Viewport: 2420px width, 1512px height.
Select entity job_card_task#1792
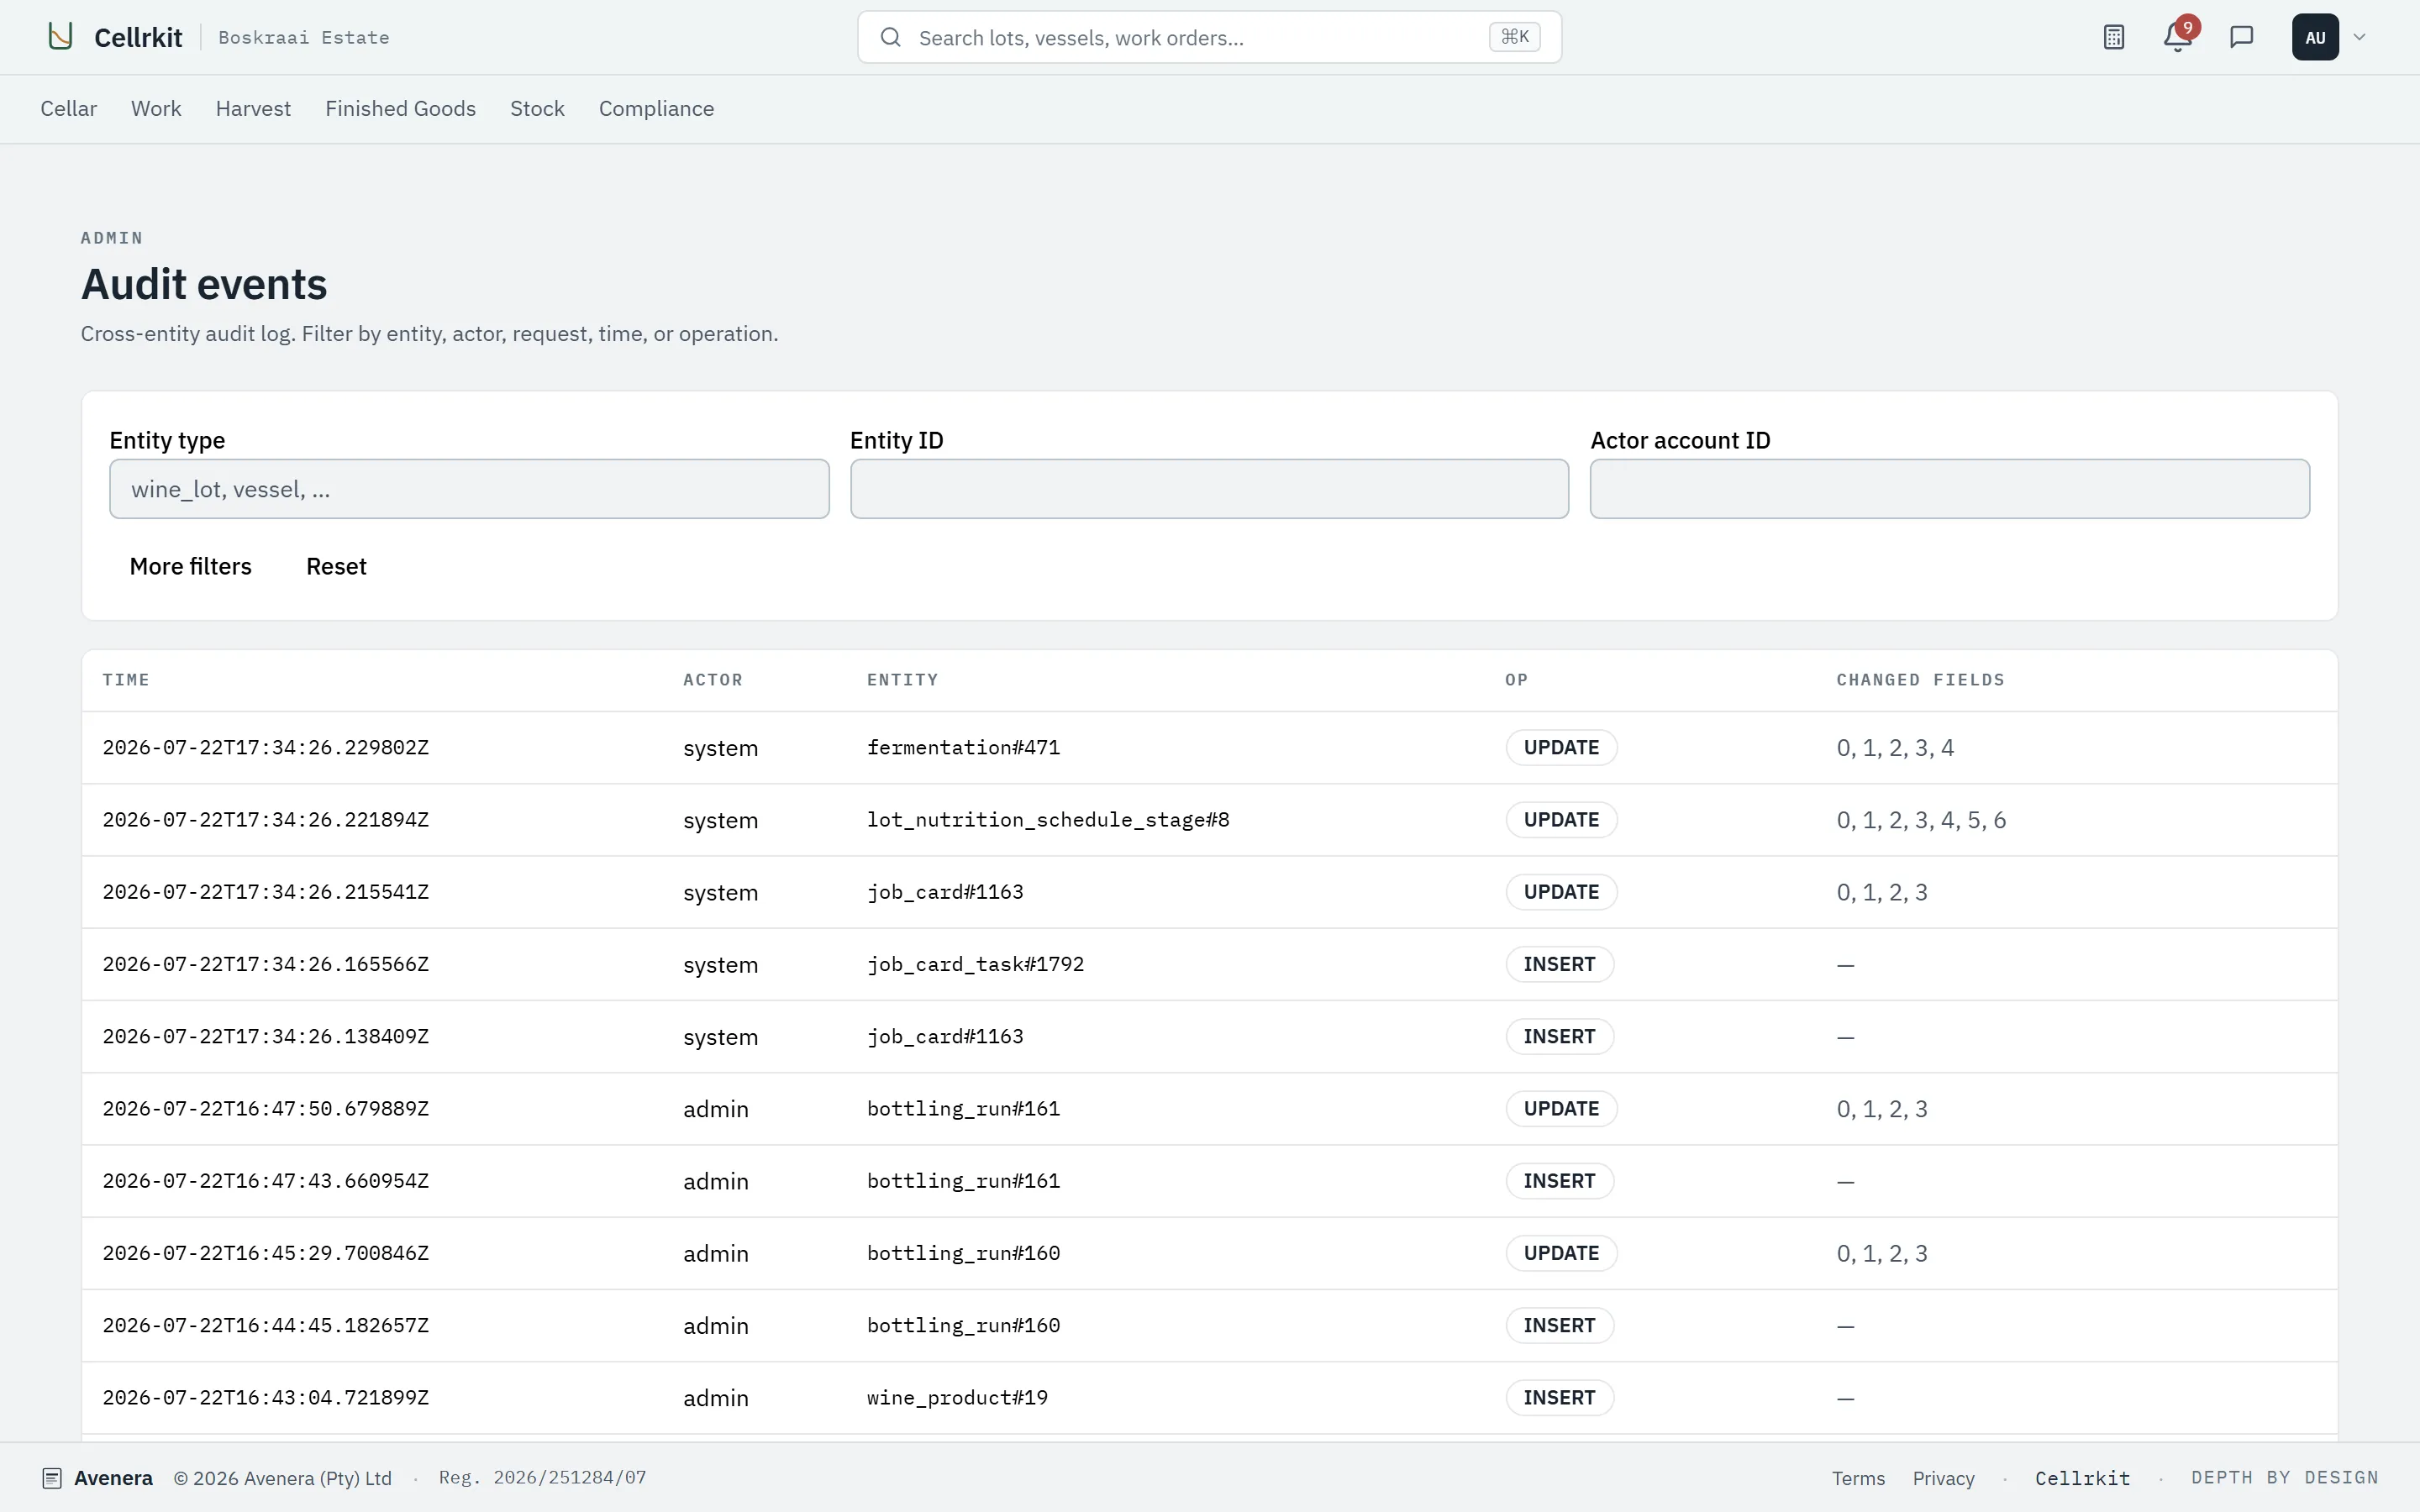[975, 964]
